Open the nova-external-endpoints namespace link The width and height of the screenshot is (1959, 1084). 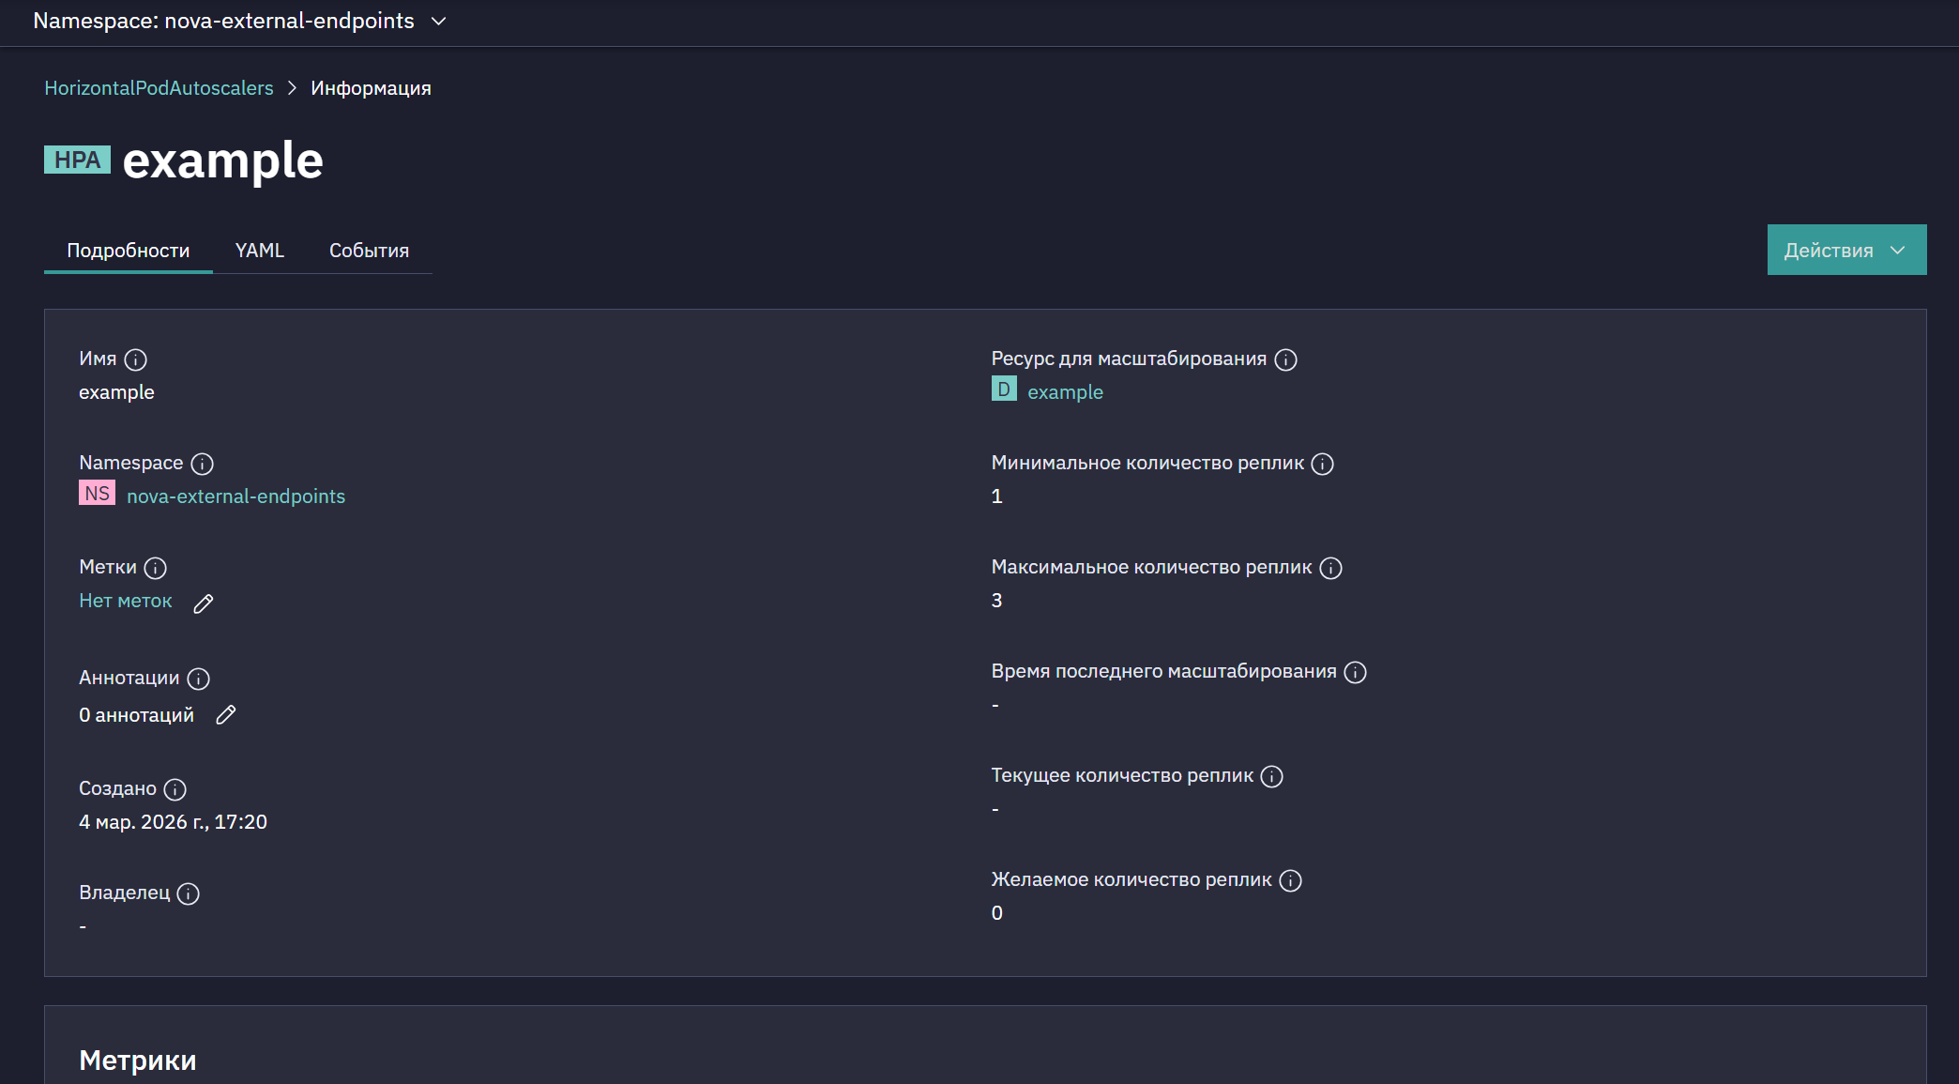tap(236, 496)
